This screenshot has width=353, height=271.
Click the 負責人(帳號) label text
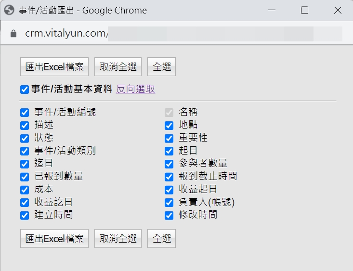click(x=207, y=202)
